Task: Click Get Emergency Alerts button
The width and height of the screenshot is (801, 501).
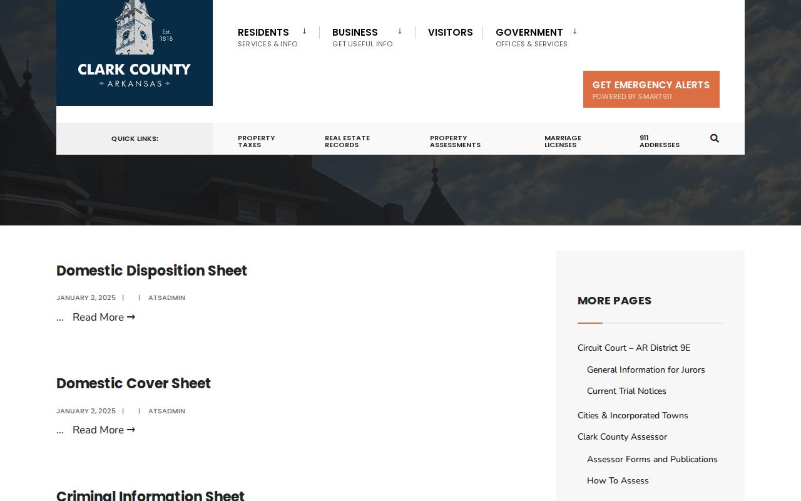Action: [651, 89]
